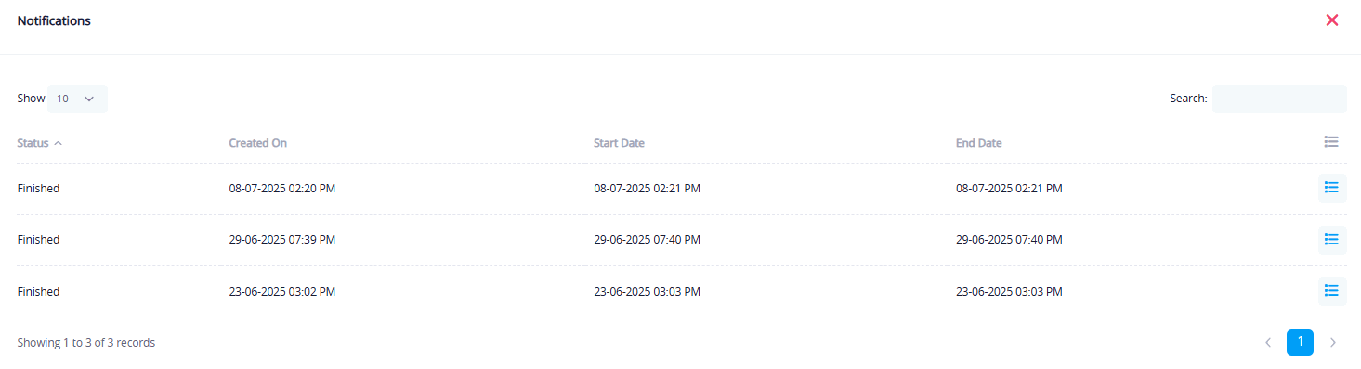This screenshot has height=369, width=1361.
Task: Click the list icon in table header
Action: click(x=1331, y=142)
